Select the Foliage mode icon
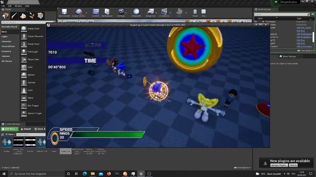 (32, 16)
